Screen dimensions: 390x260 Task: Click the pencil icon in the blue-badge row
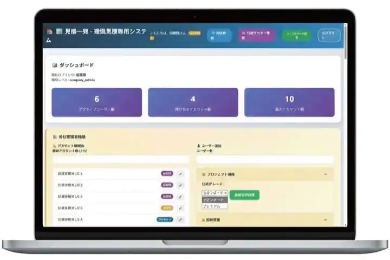(x=180, y=220)
